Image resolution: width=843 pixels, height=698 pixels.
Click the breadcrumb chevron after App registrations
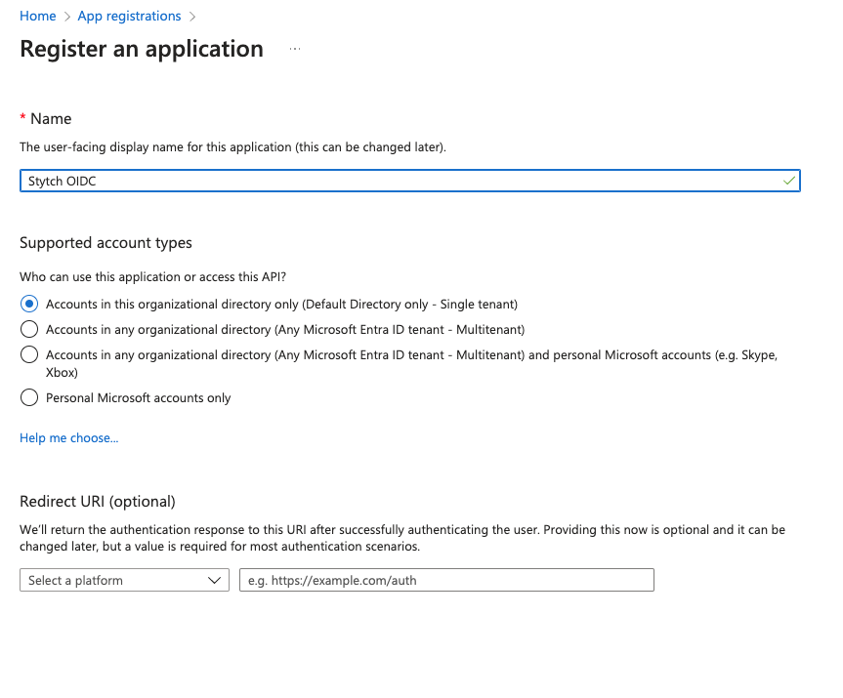(192, 17)
